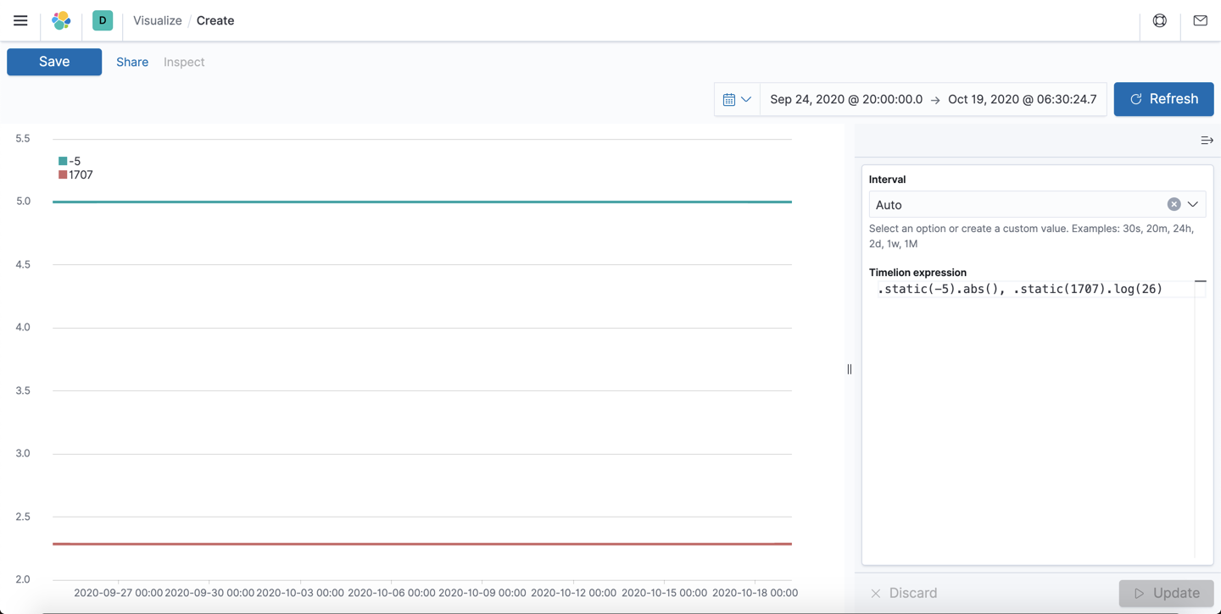Open the start date Sep 24 picker
The width and height of the screenshot is (1221, 614).
(845, 99)
